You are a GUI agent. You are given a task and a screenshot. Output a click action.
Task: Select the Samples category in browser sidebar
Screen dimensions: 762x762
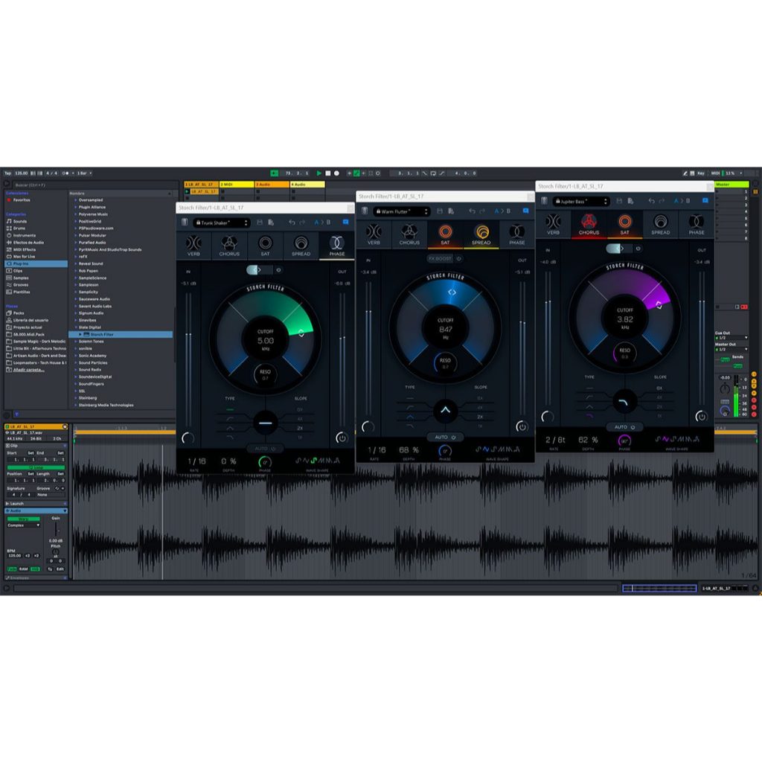click(x=21, y=278)
